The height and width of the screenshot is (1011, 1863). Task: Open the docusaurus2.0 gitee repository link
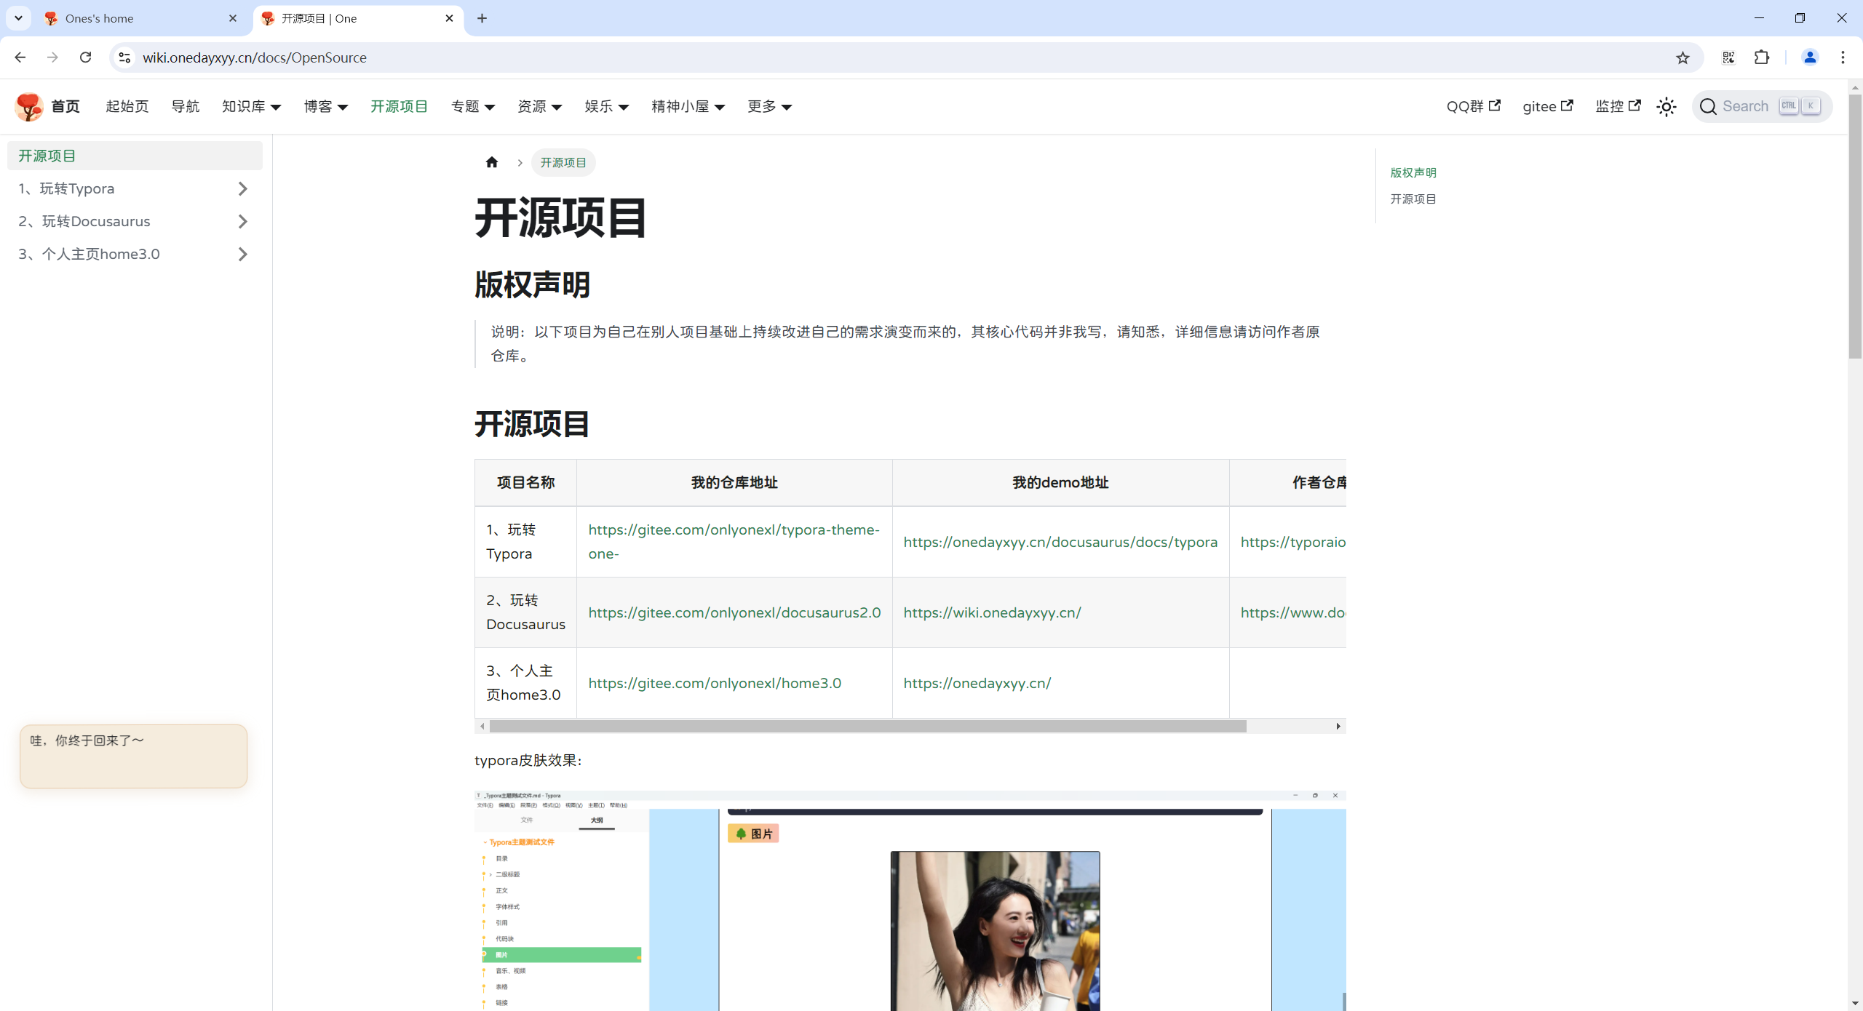[x=734, y=612]
